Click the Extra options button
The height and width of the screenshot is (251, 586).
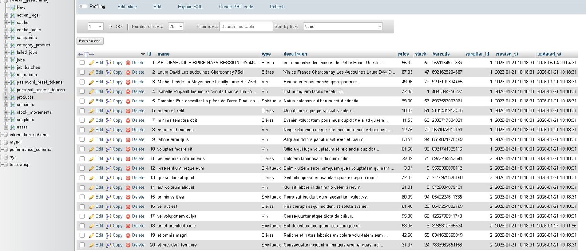pyautogui.click(x=90, y=41)
